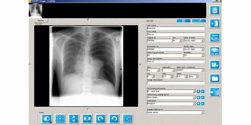Add an institution with plus button
This screenshot has height=125, width=251.
(x=199, y=104)
